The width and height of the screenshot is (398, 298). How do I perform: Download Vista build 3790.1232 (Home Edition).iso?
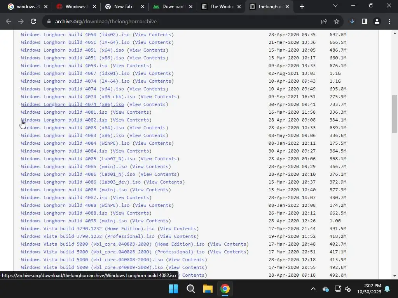[88, 229]
